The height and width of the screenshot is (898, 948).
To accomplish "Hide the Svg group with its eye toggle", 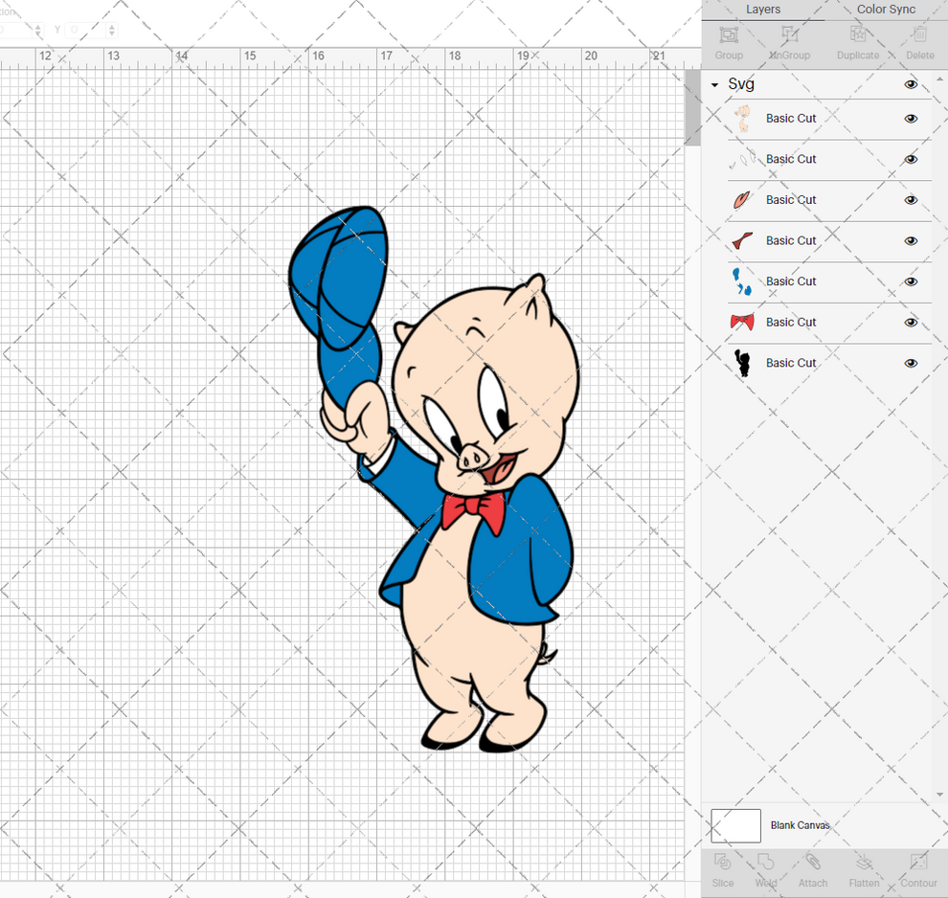I will tap(911, 84).
